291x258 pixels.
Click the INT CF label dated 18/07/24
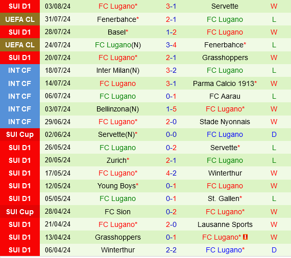pyautogui.click(x=20, y=70)
